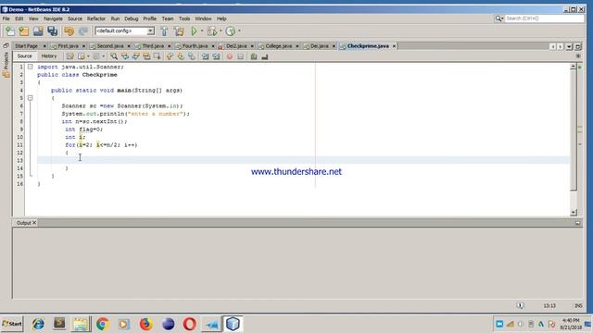The width and height of the screenshot is (593, 333).
Task: Switch to the College.java tab
Action: pyautogui.click(x=278, y=46)
